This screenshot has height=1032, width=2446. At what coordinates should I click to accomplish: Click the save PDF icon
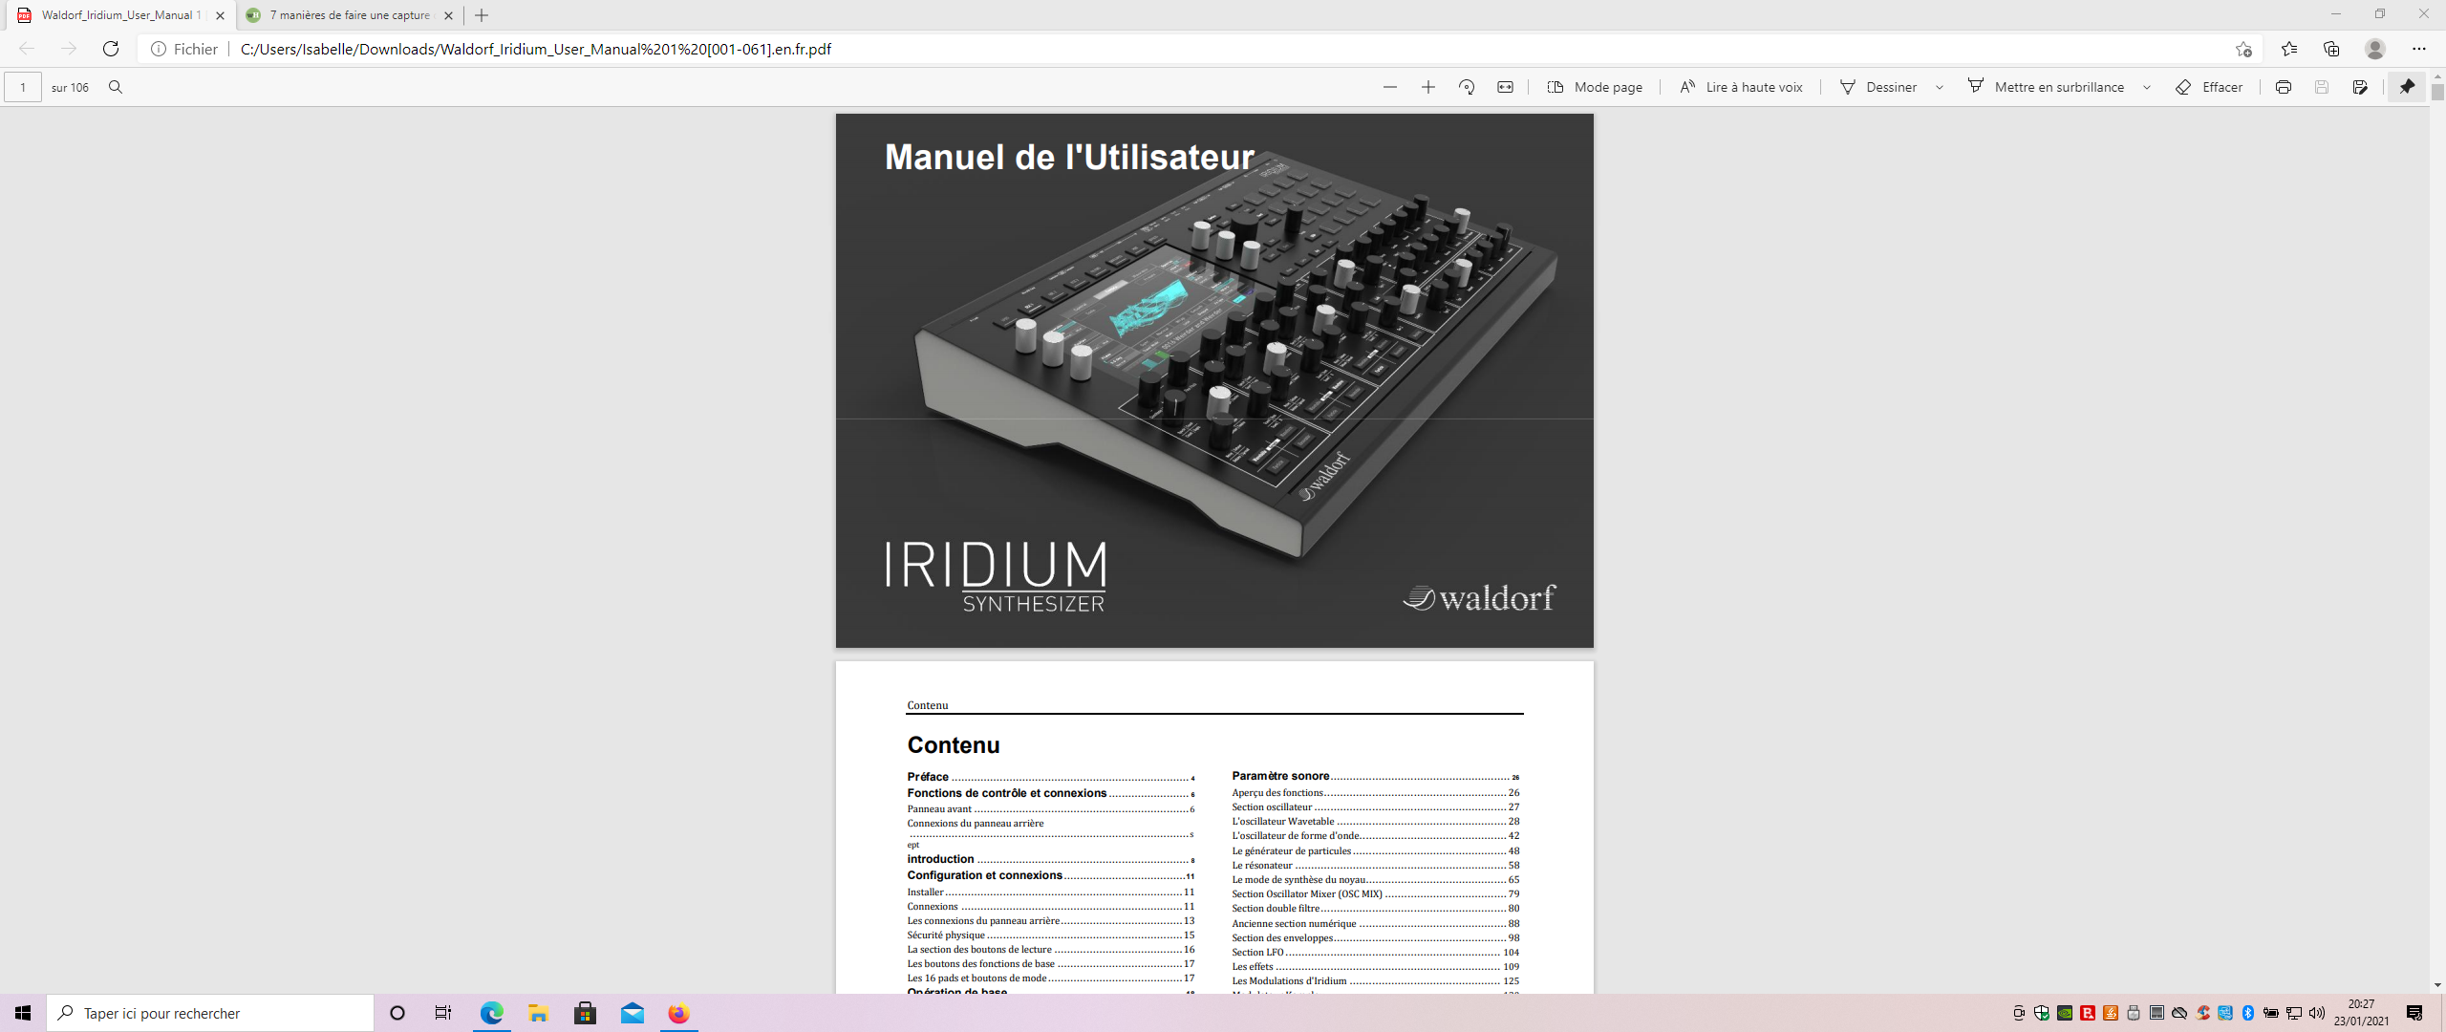click(2322, 87)
